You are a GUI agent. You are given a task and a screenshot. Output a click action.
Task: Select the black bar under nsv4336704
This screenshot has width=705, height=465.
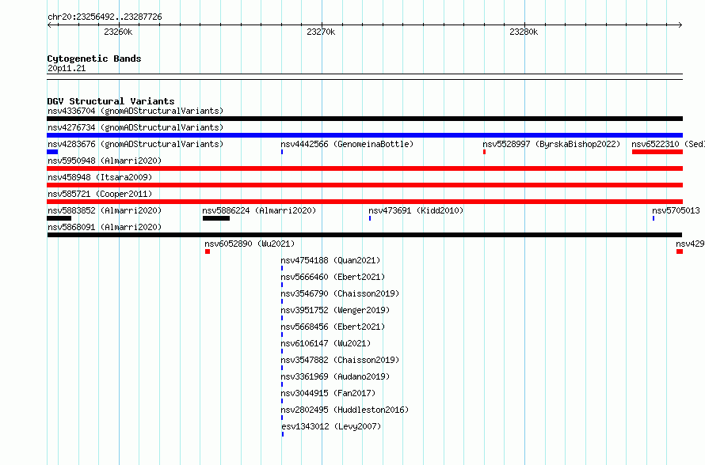[364, 119]
